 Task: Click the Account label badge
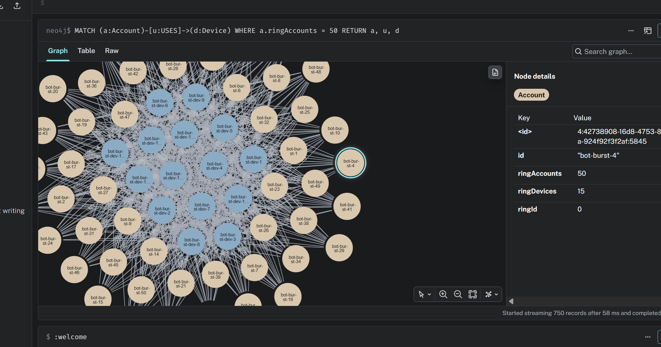coord(531,95)
